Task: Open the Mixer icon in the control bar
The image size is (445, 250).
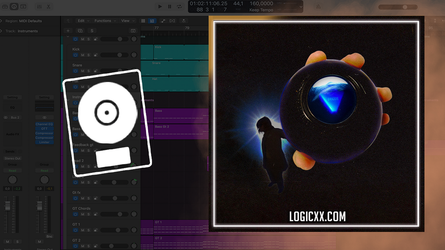Action: pyautogui.click(x=39, y=6)
